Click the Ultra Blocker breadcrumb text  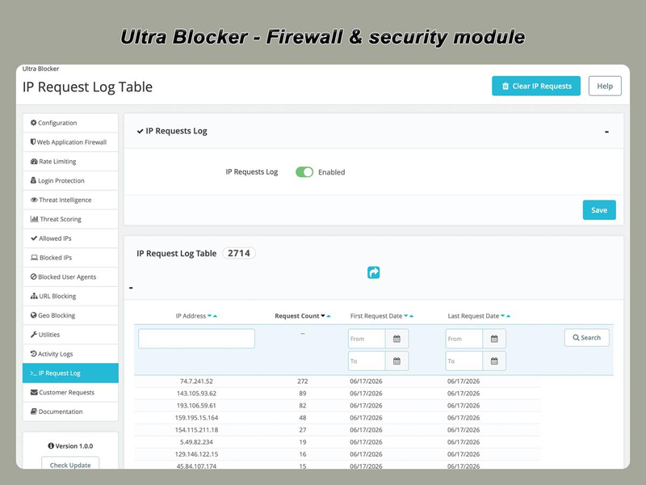(x=40, y=69)
